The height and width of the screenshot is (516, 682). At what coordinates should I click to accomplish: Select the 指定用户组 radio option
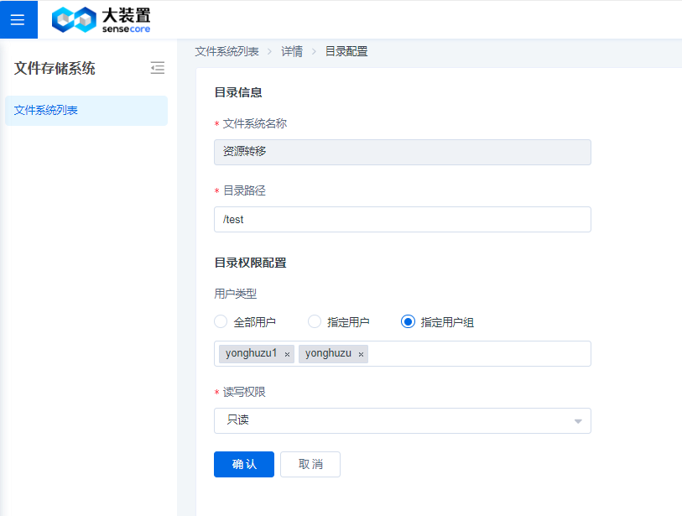(x=409, y=321)
